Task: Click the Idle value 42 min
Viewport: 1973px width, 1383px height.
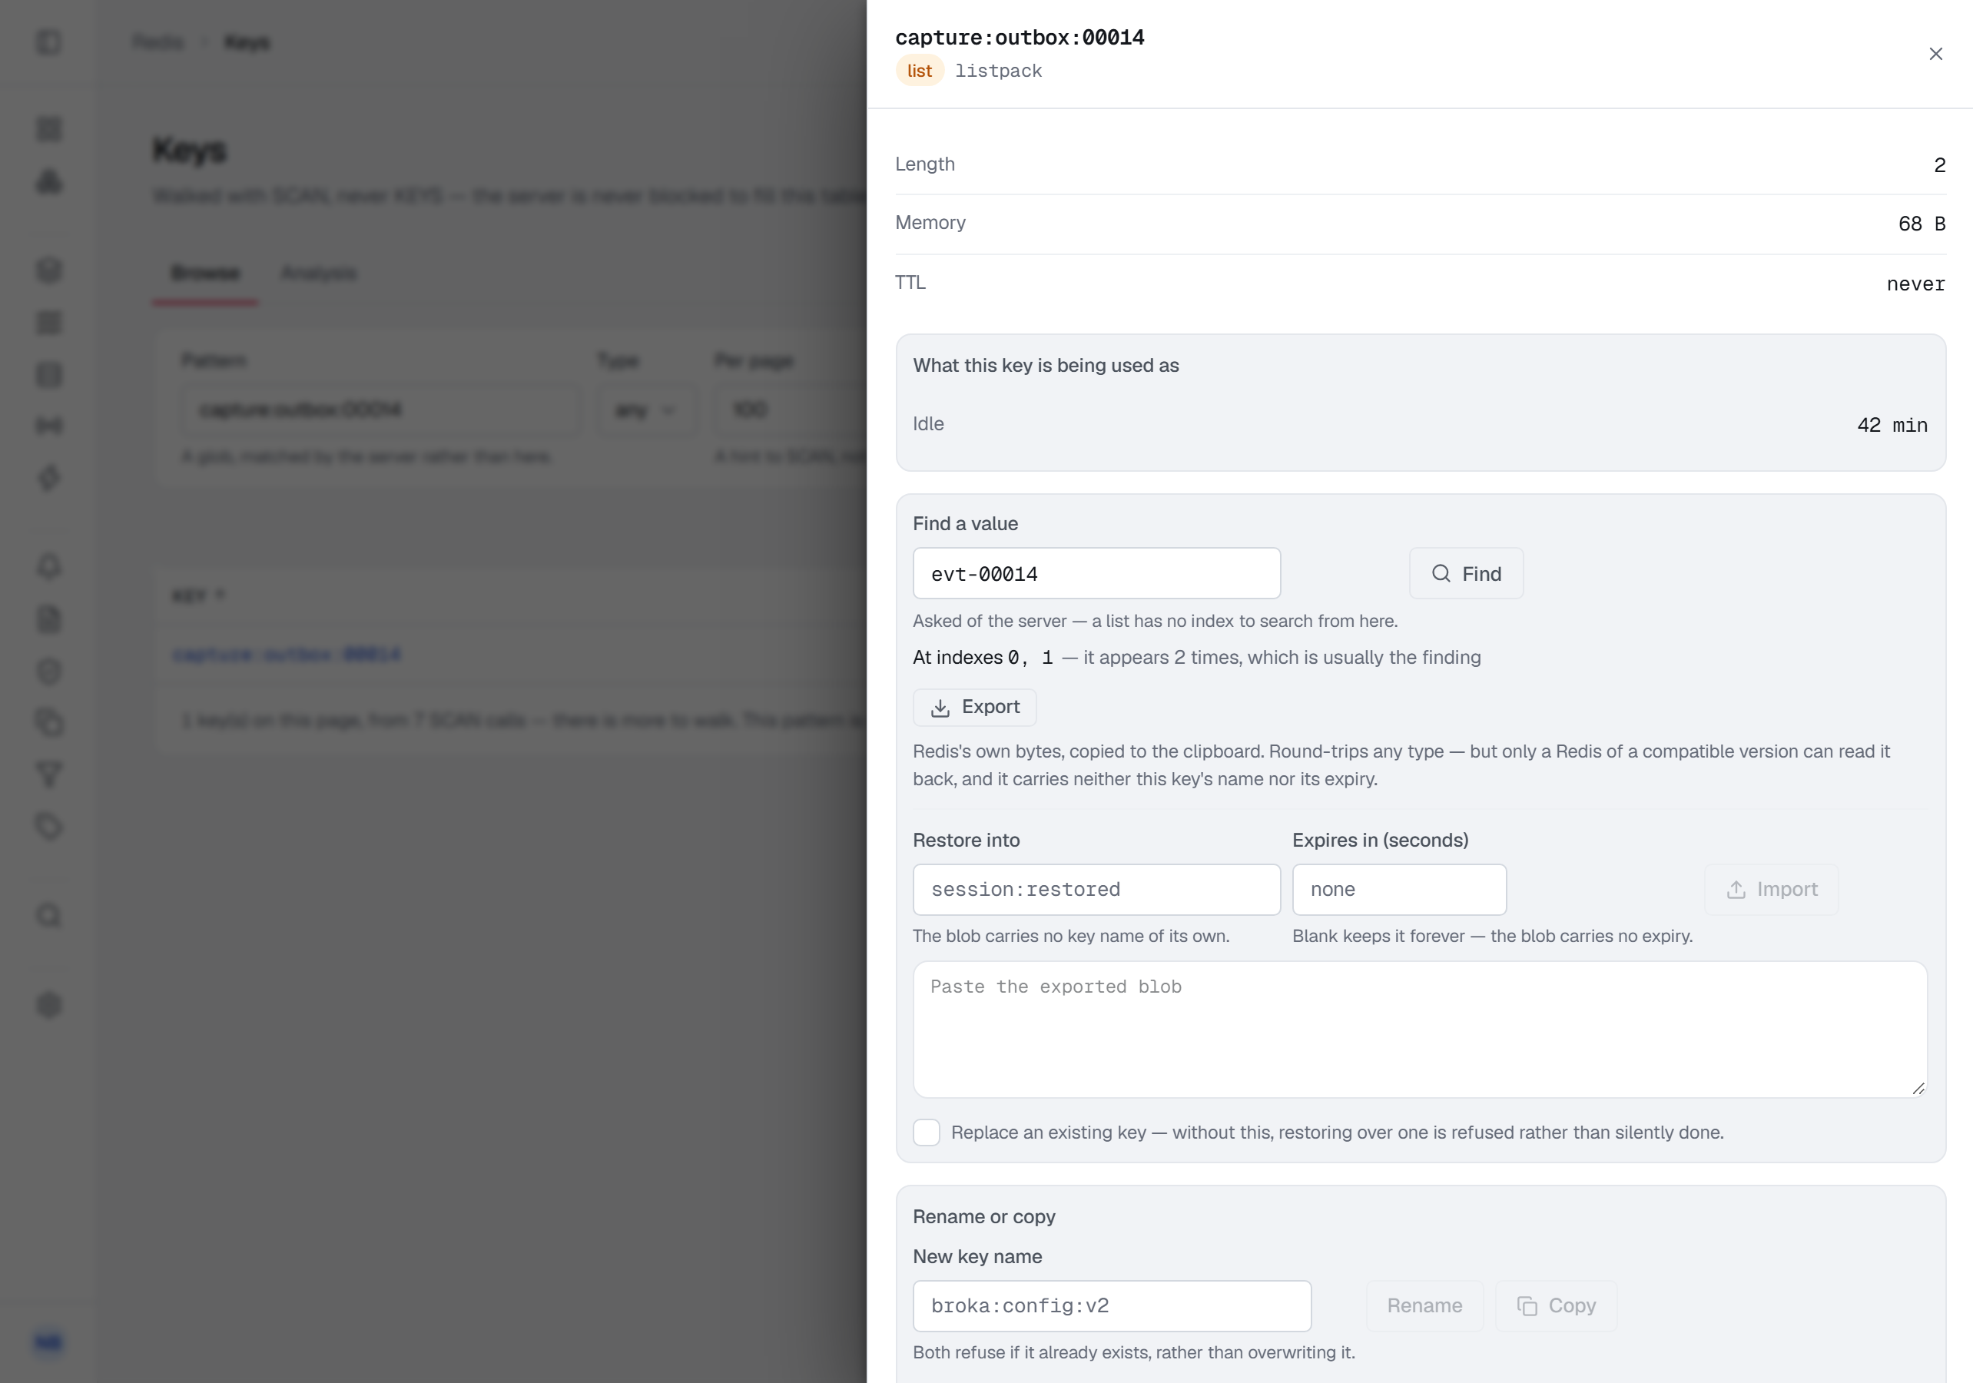Action: [x=1892, y=425]
